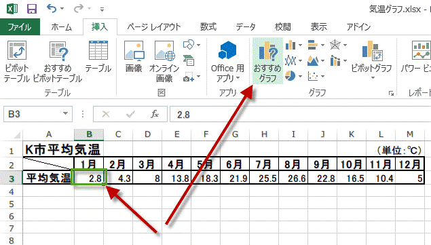Image resolution: width=431 pixels, height=245 pixels.
Task: Insert a Table (テーブル) icon
Action: point(98,56)
